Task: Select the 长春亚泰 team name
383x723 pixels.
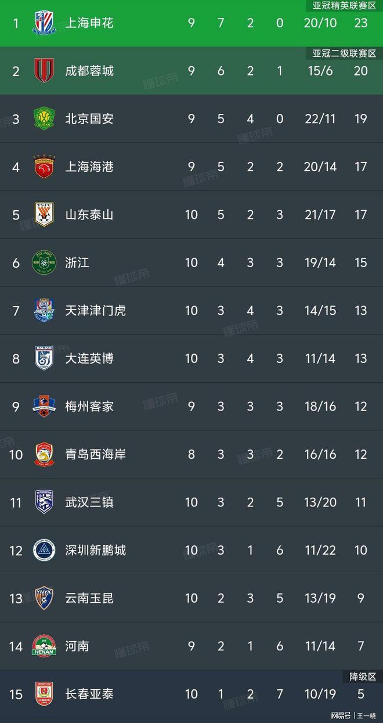Action: pyautogui.click(x=89, y=694)
